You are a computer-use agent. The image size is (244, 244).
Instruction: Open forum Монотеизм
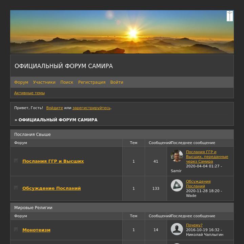36,230
